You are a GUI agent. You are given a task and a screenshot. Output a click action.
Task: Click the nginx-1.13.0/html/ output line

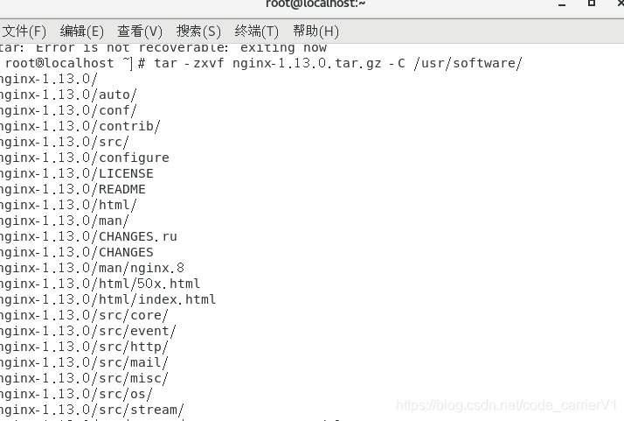(68, 205)
